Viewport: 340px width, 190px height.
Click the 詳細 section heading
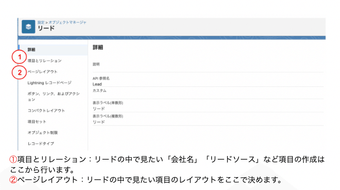point(98,48)
